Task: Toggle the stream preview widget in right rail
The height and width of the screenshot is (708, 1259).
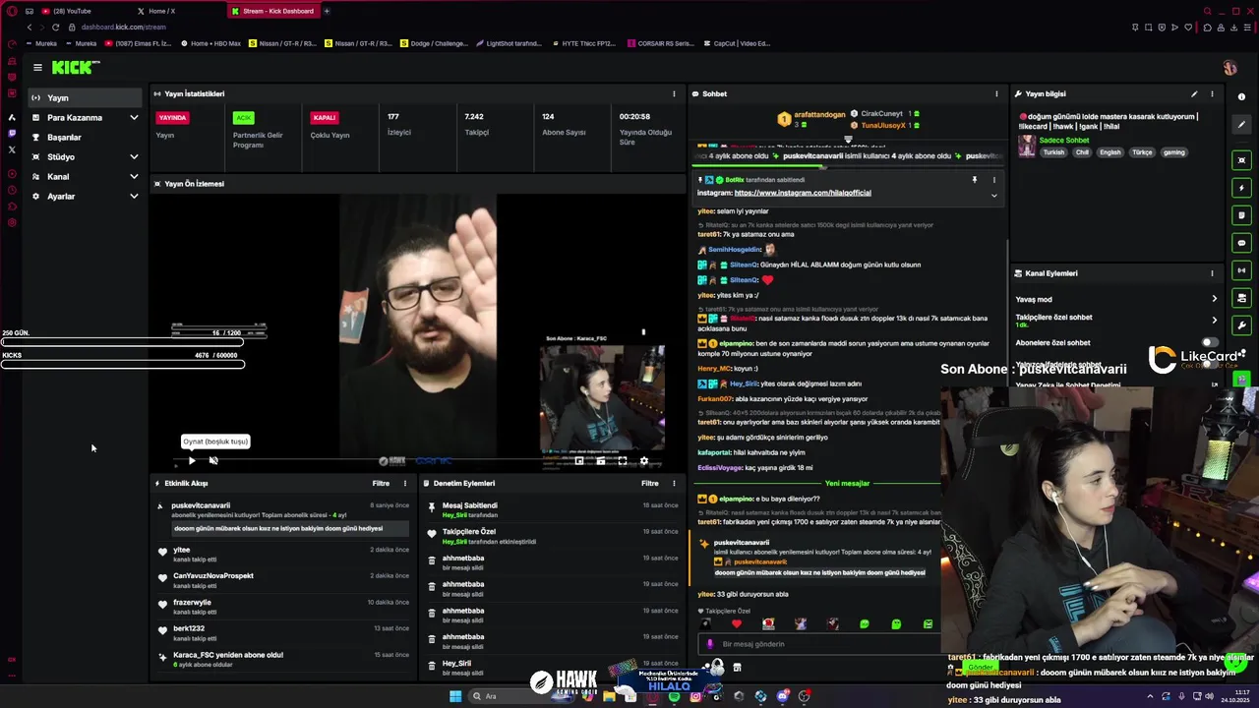Action: pos(1241,160)
